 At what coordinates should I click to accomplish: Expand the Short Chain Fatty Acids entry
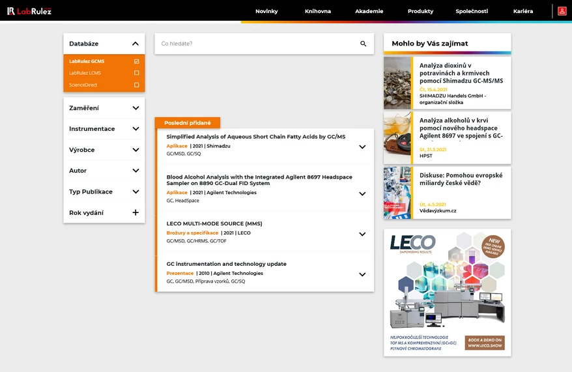(x=362, y=147)
